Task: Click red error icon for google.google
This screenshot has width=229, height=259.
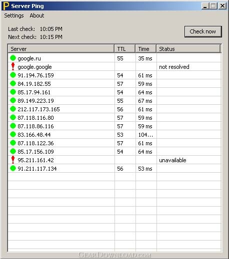Action: 13,66
